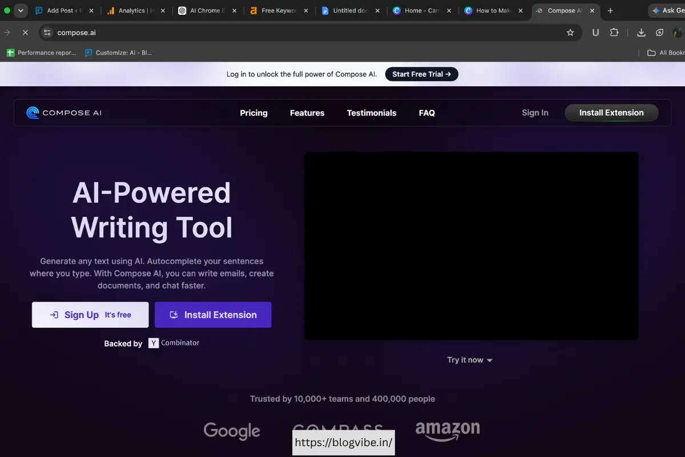Screen dimensions: 685x457
Task: Click Install Extension in navigation bar
Action: pos(611,113)
